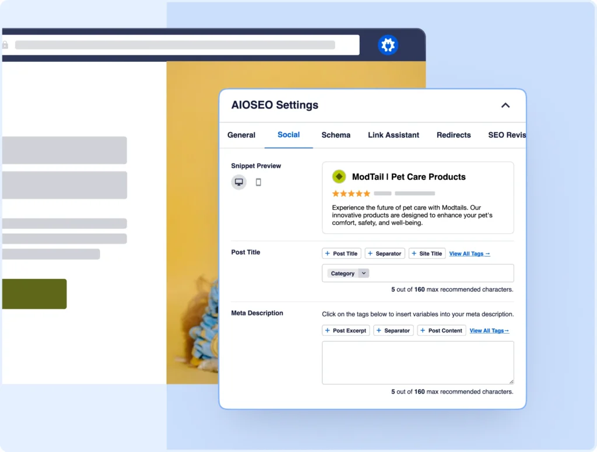Focus the Post Title input field

417,274
